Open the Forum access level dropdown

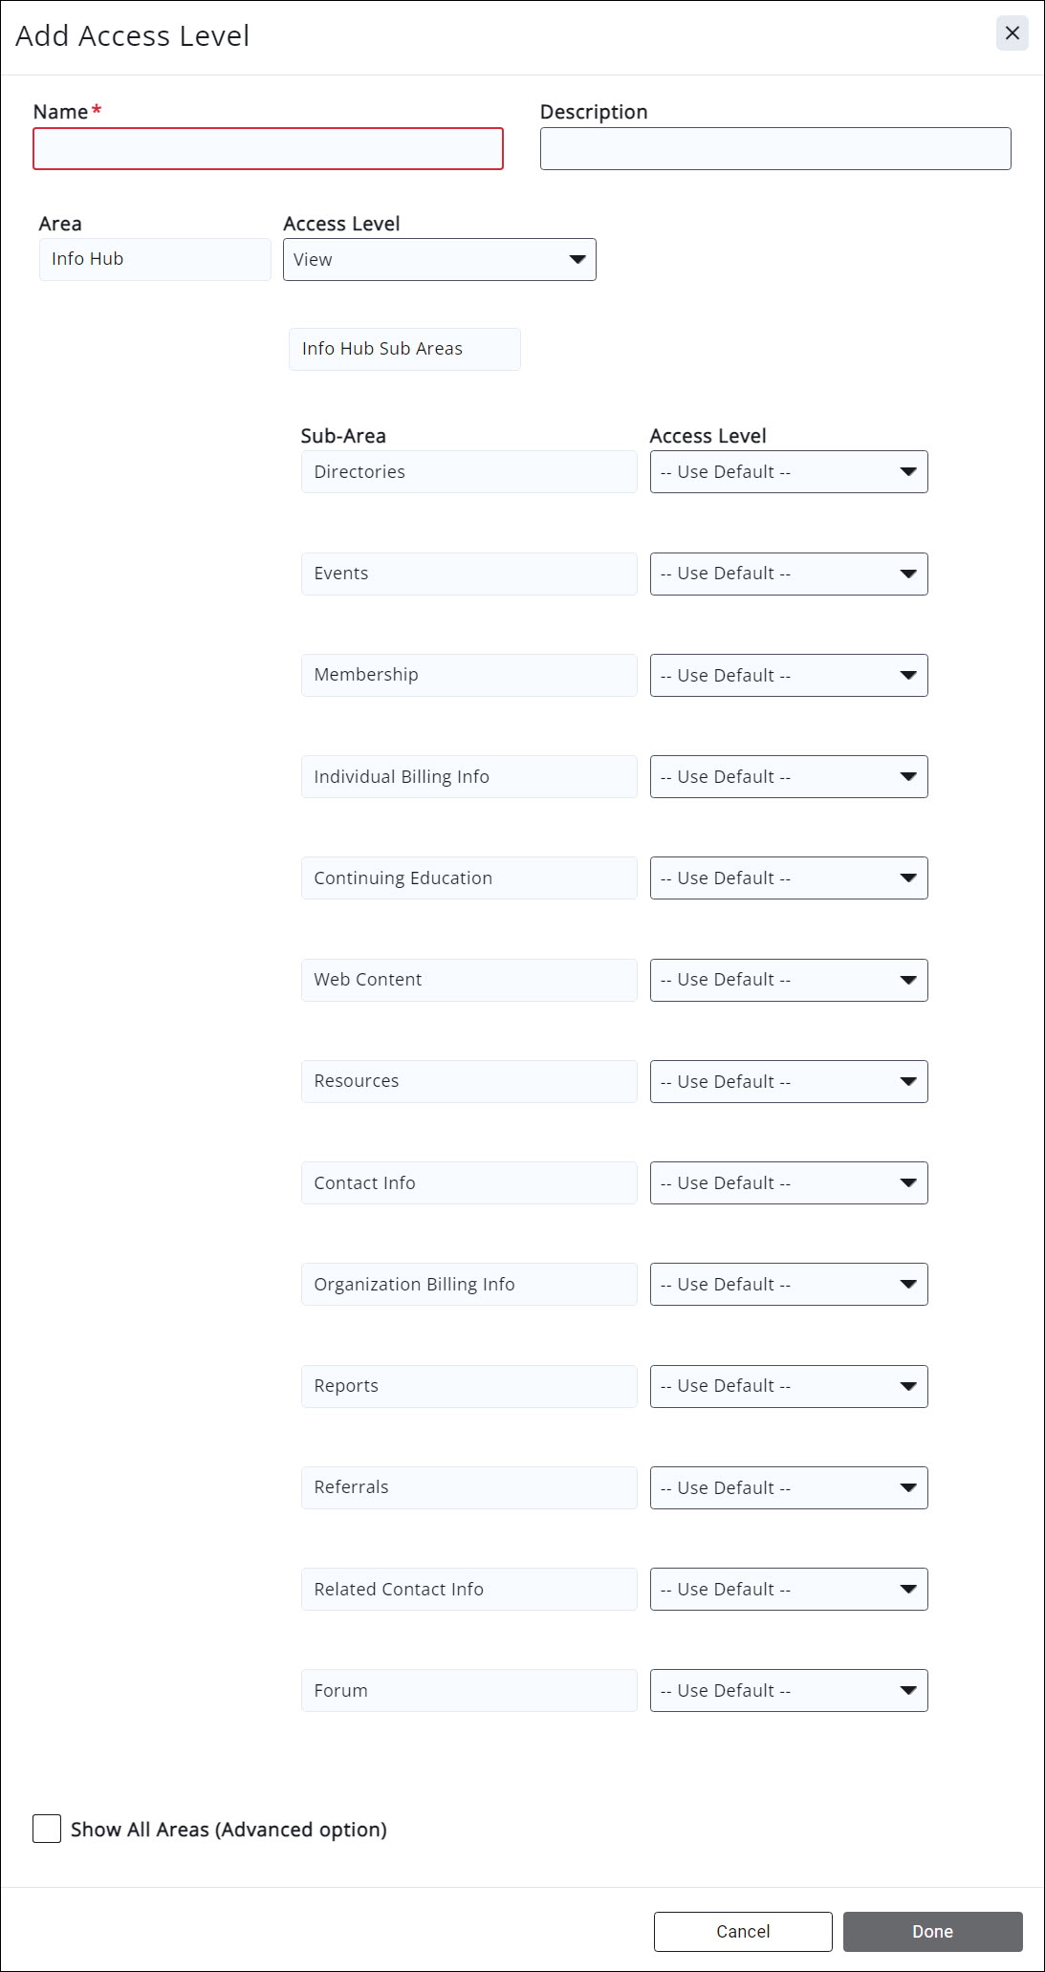[788, 1690]
